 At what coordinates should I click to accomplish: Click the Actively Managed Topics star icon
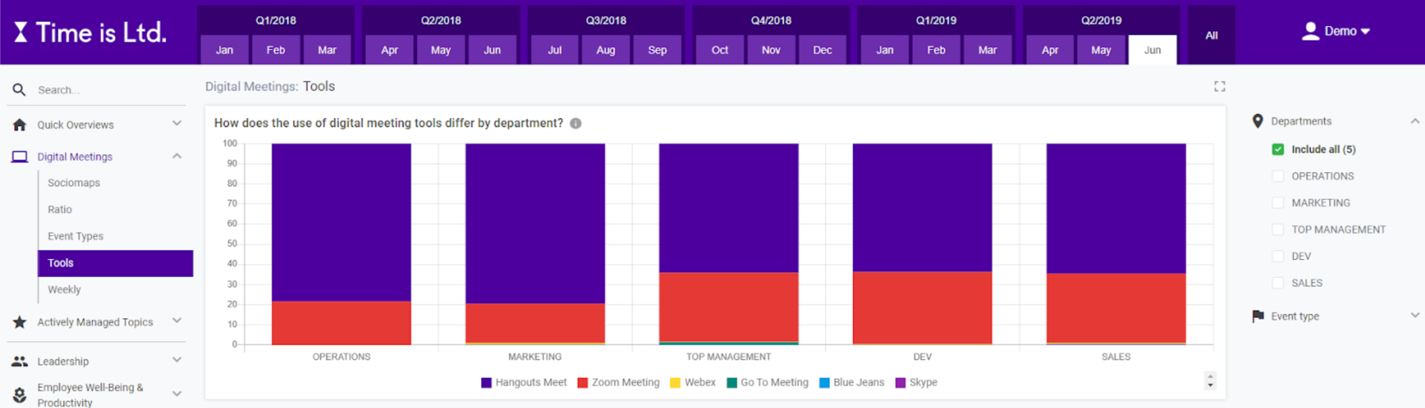pyautogui.click(x=20, y=322)
